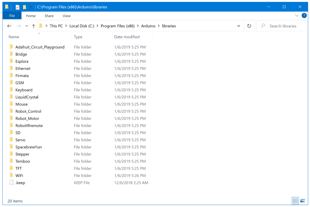Open the File menu

(12, 16)
